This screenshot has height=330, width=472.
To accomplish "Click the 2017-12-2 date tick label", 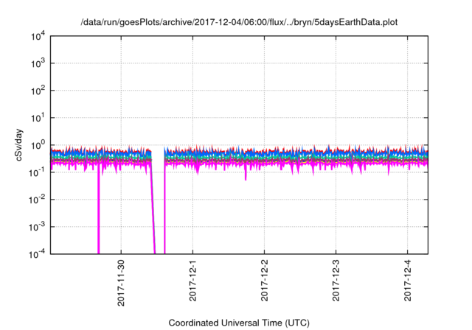I will click(264, 281).
